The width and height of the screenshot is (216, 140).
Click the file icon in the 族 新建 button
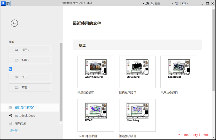(17, 87)
